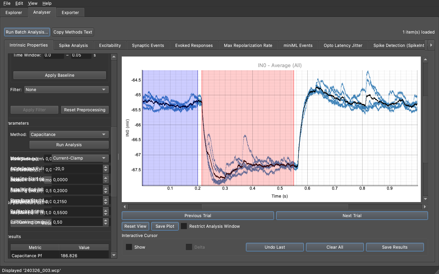439x274 pixels.
Task: Toggle the interactive cursor Show checkbox
Action: [x=129, y=247]
